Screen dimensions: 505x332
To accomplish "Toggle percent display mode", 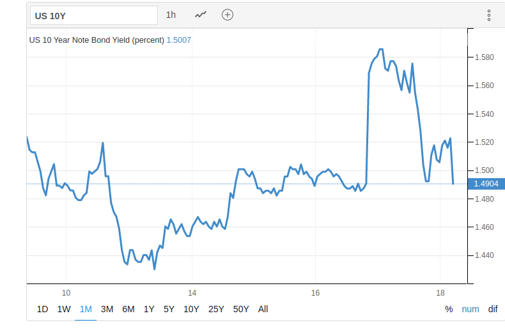I will point(449,309).
